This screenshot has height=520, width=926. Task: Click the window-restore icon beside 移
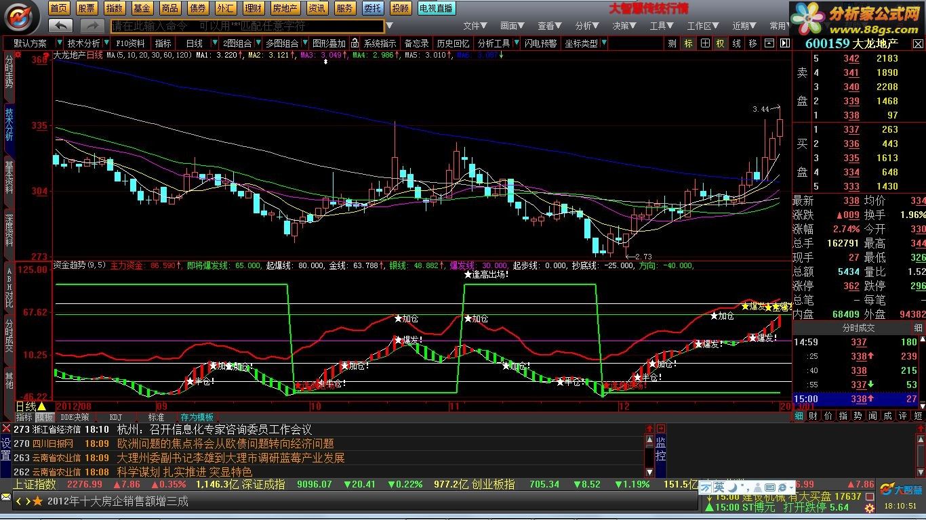pyautogui.click(x=769, y=43)
